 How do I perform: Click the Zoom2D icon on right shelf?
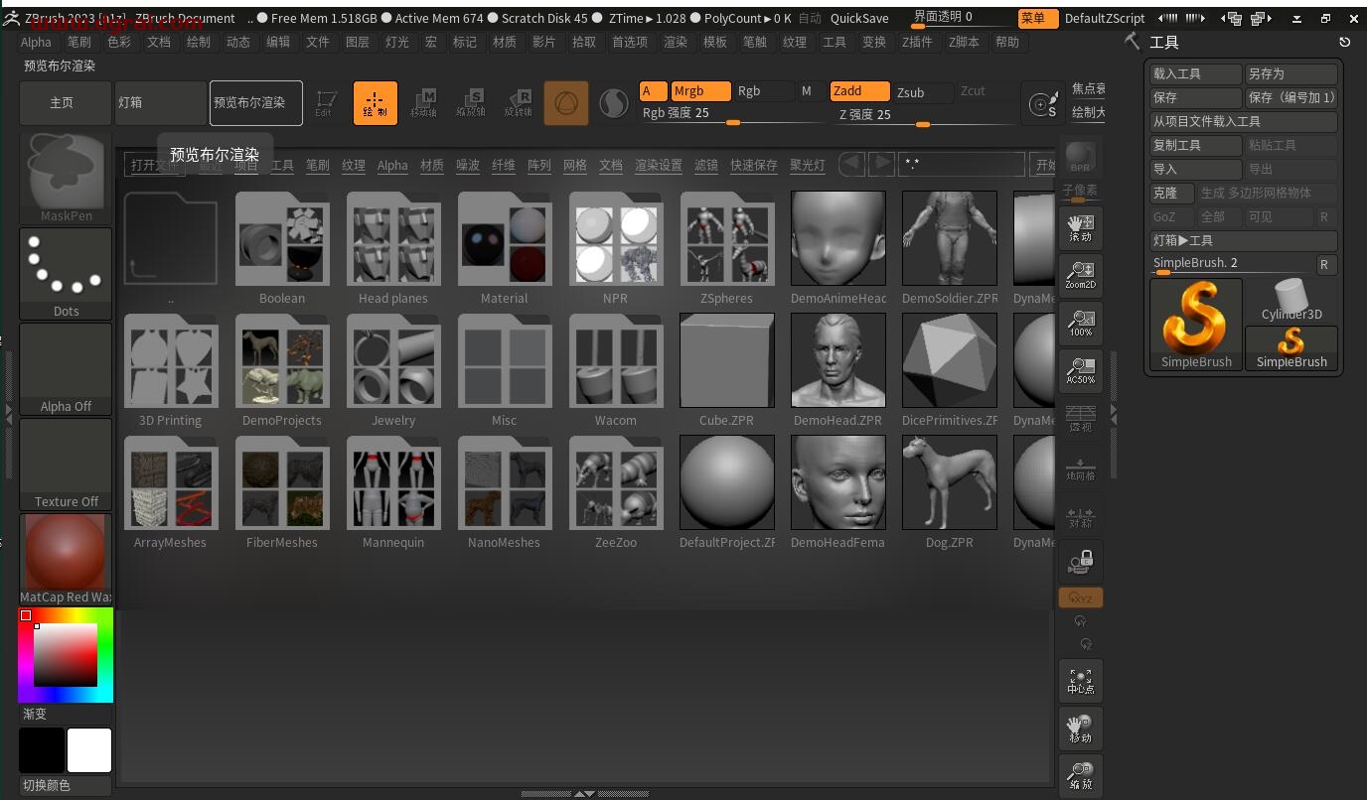pyautogui.click(x=1080, y=275)
